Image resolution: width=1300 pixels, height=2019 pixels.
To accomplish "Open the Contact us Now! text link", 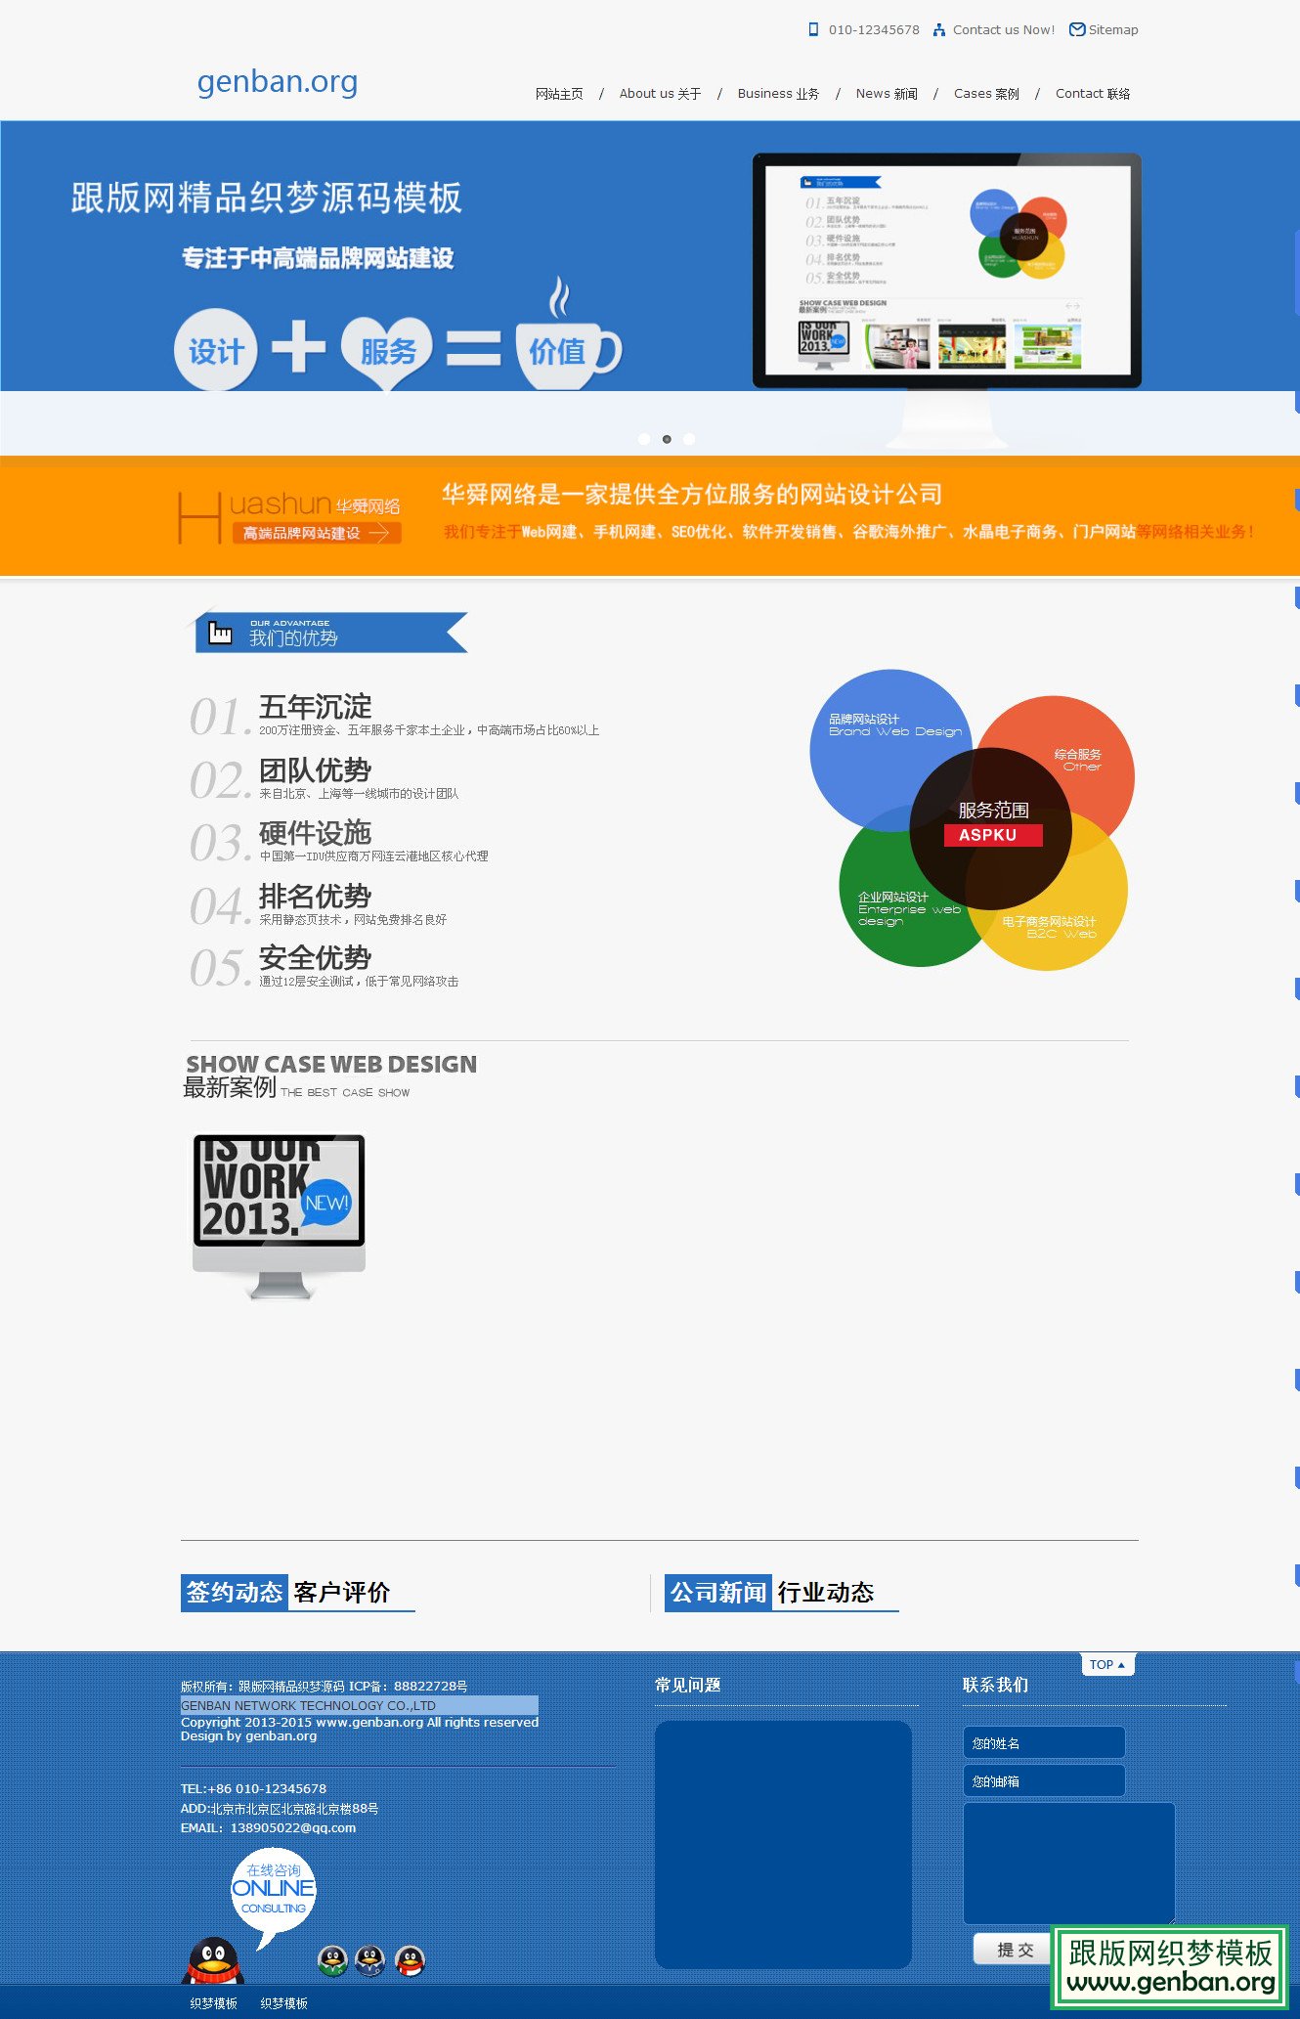I will point(1004,30).
